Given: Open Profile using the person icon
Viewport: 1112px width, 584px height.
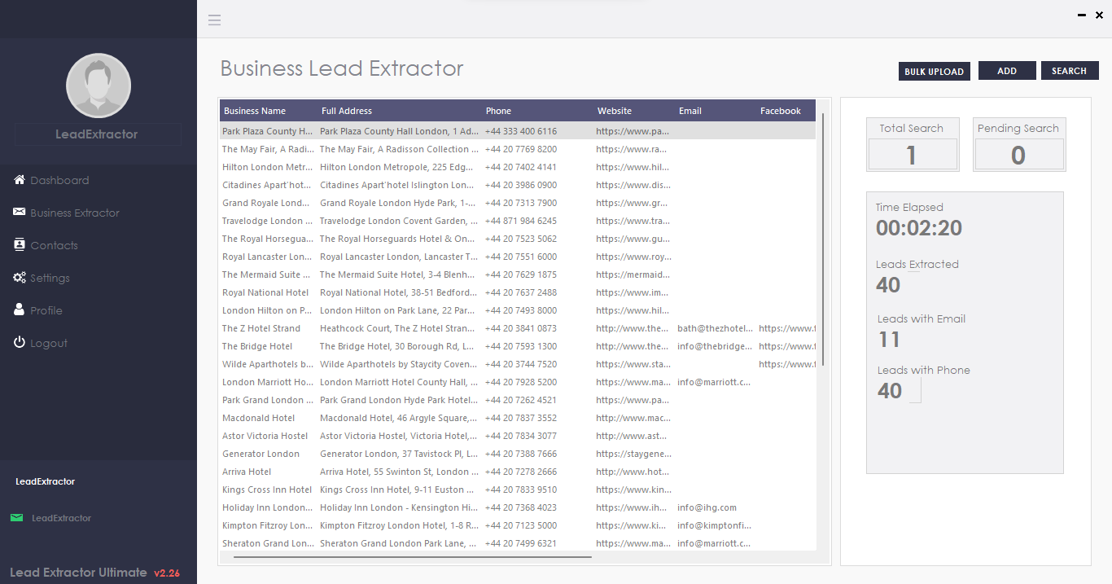Looking at the screenshot, I should click(20, 310).
